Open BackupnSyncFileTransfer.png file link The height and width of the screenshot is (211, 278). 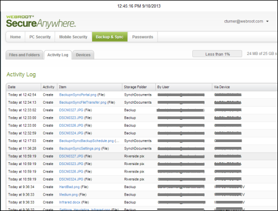pos(82,103)
